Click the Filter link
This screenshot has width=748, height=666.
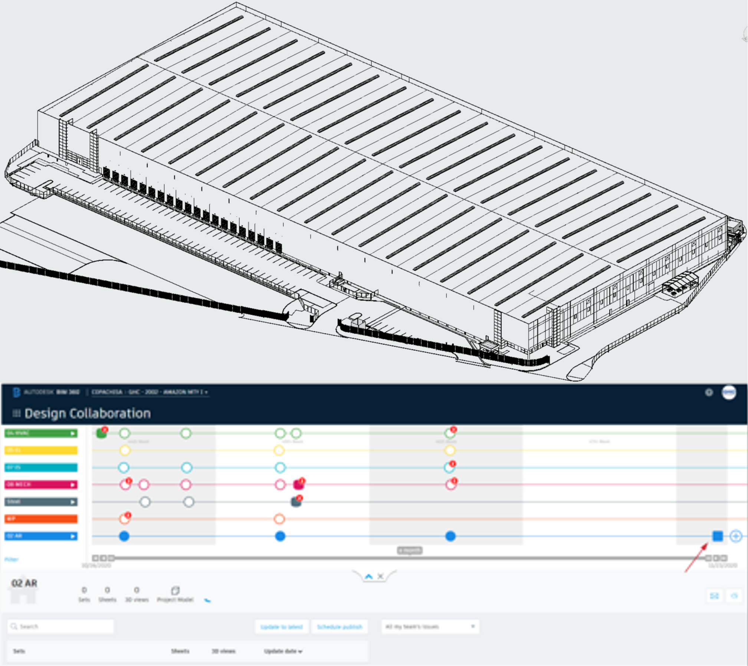[11, 560]
